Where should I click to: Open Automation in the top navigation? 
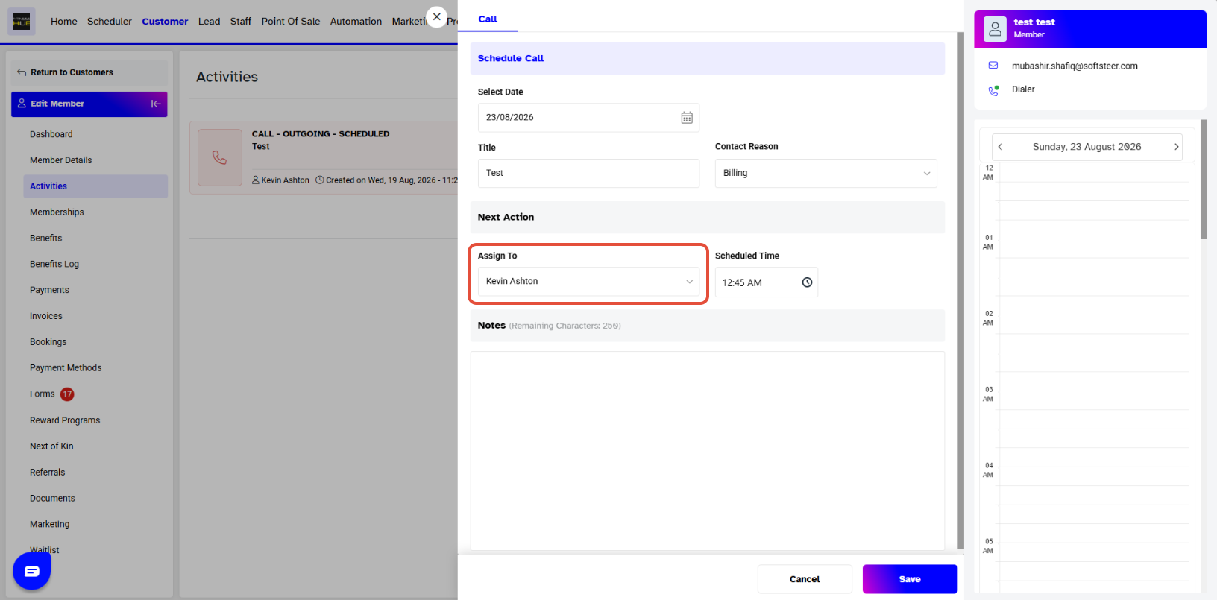pos(356,22)
